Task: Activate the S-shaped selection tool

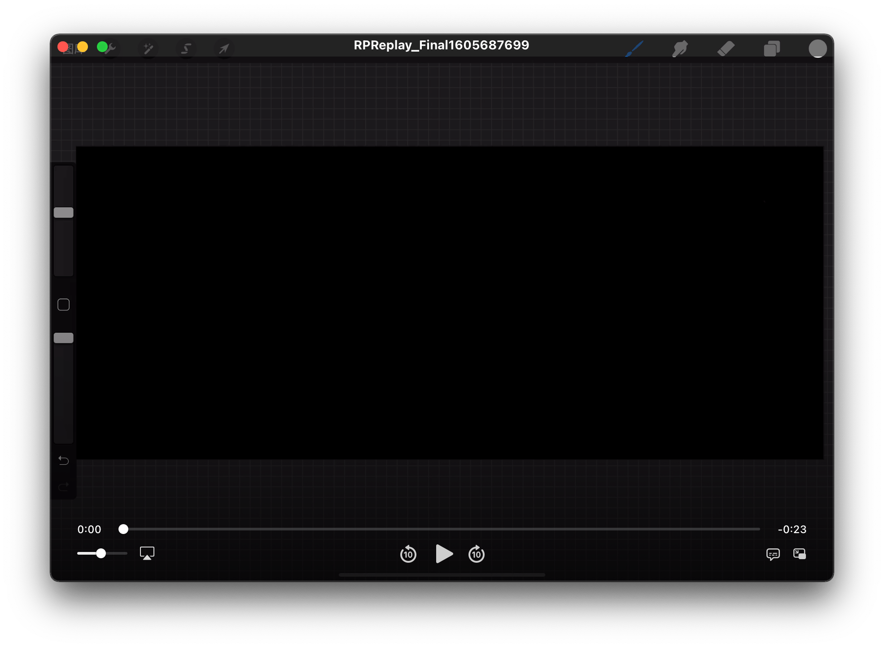Action: pyautogui.click(x=186, y=48)
